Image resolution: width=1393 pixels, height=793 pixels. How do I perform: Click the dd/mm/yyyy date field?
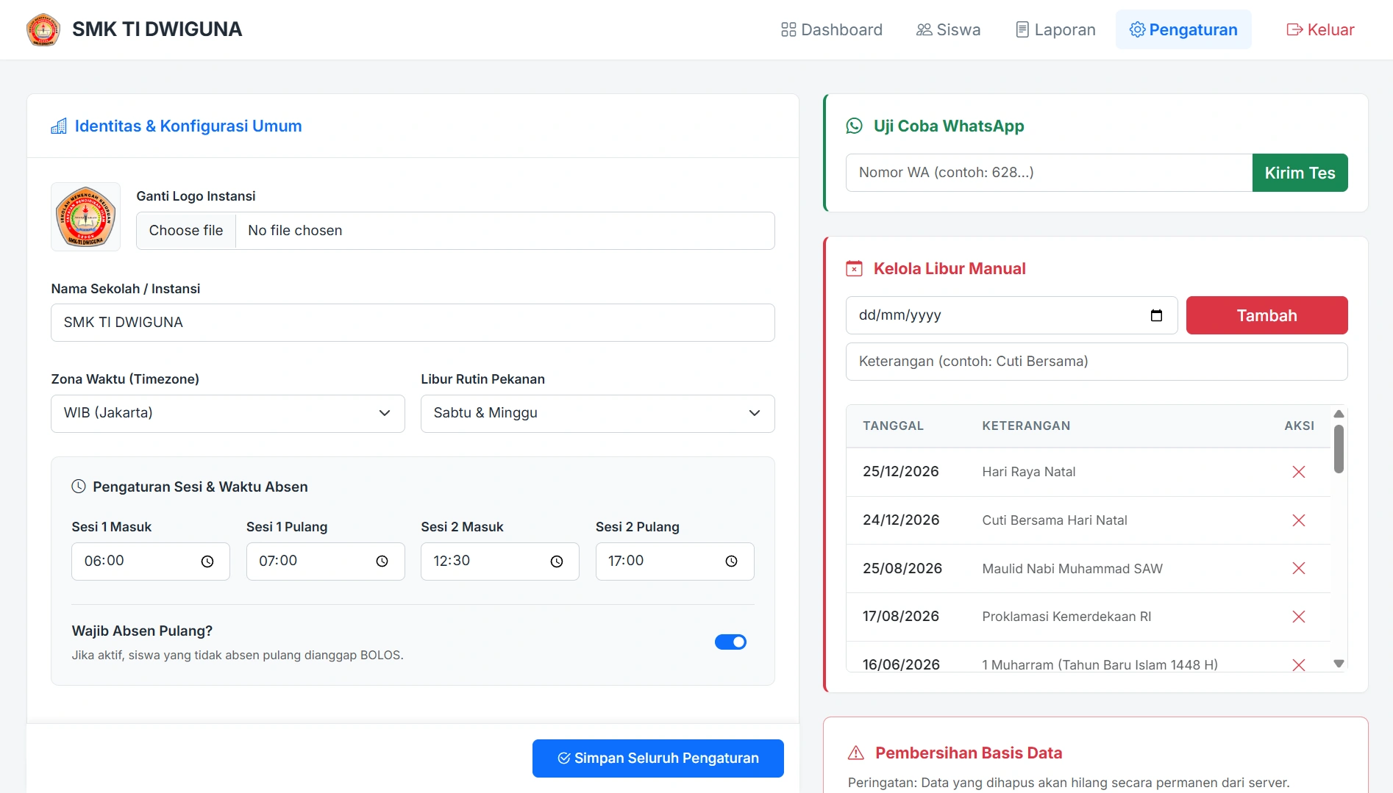1012,315
